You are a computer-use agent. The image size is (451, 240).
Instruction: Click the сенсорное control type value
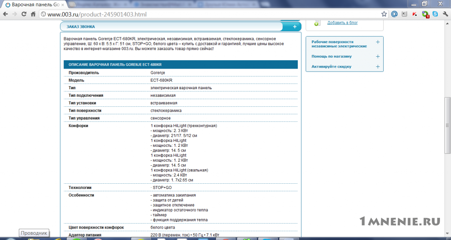160,118
